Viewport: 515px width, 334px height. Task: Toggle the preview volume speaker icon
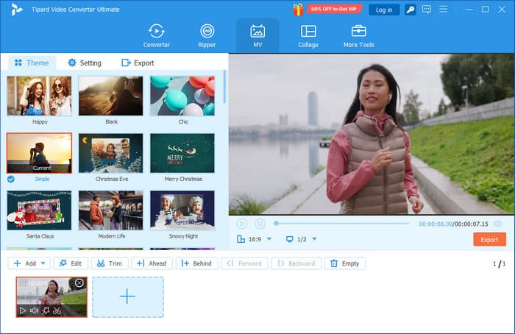point(497,224)
